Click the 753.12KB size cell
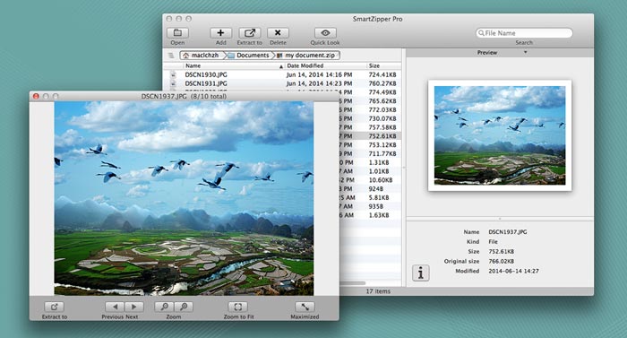Image resolution: width=627 pixels, height=338 pixels. (x=382, y=145)
